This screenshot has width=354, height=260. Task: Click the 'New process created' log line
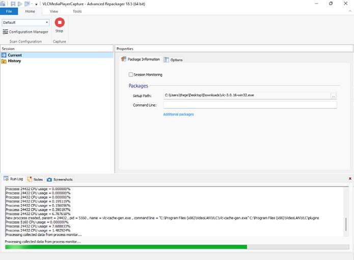click(x=162, y=218)
